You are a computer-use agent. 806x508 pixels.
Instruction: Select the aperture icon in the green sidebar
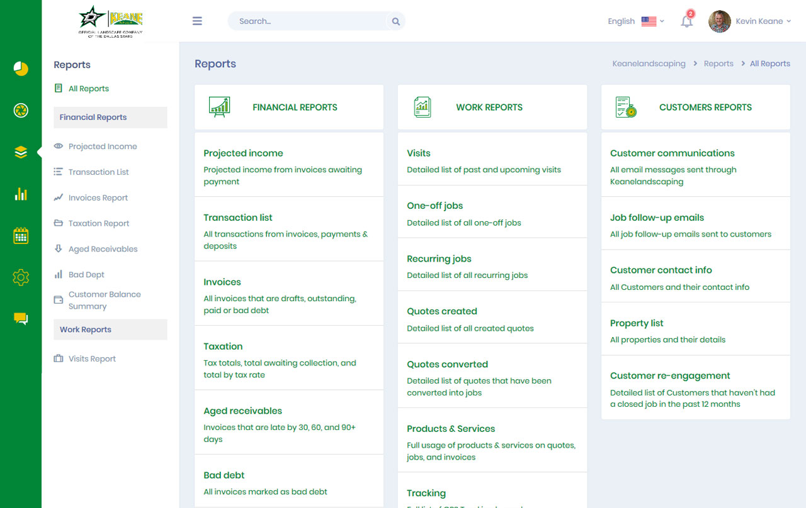click(x=21, y=111)
